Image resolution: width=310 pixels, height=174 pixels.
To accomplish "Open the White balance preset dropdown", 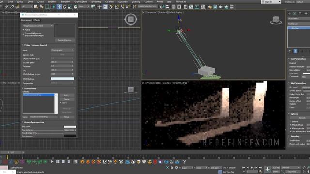I will (x=62, y=74).
